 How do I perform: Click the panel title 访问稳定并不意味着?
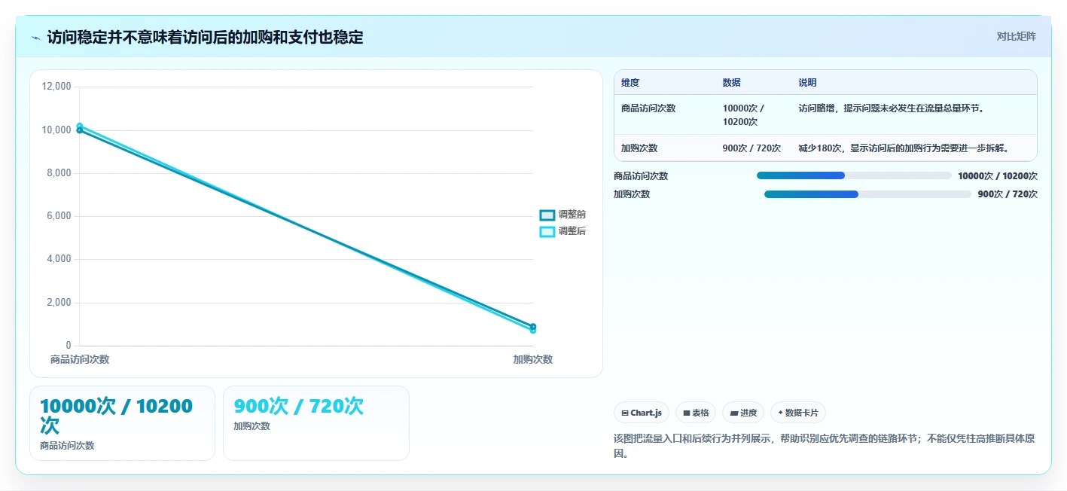point(205,37)
